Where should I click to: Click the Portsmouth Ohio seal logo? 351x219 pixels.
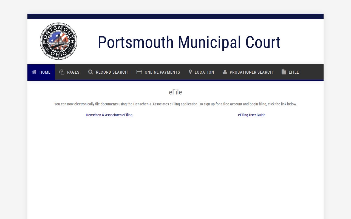coord(58,41)
